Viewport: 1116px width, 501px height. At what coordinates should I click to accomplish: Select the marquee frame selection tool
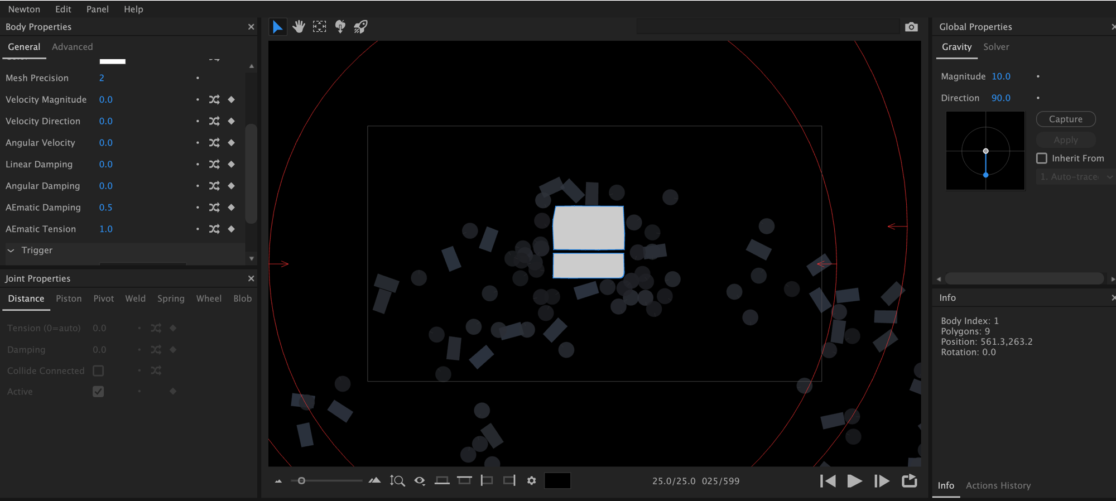319,27
